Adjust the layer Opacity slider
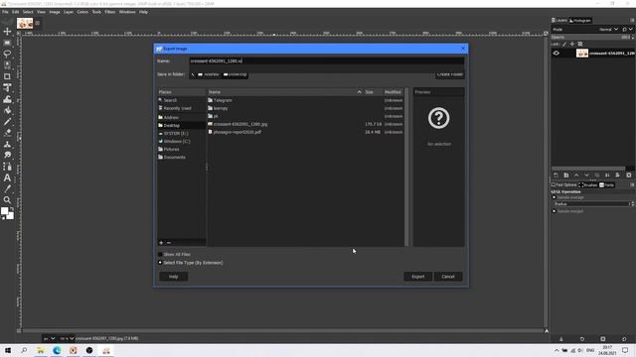The image size is (636, 357). click(x=591, y=37)
